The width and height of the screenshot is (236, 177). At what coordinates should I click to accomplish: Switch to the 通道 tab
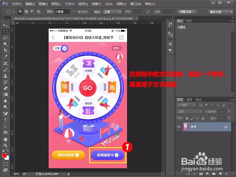tap(189, 99)
